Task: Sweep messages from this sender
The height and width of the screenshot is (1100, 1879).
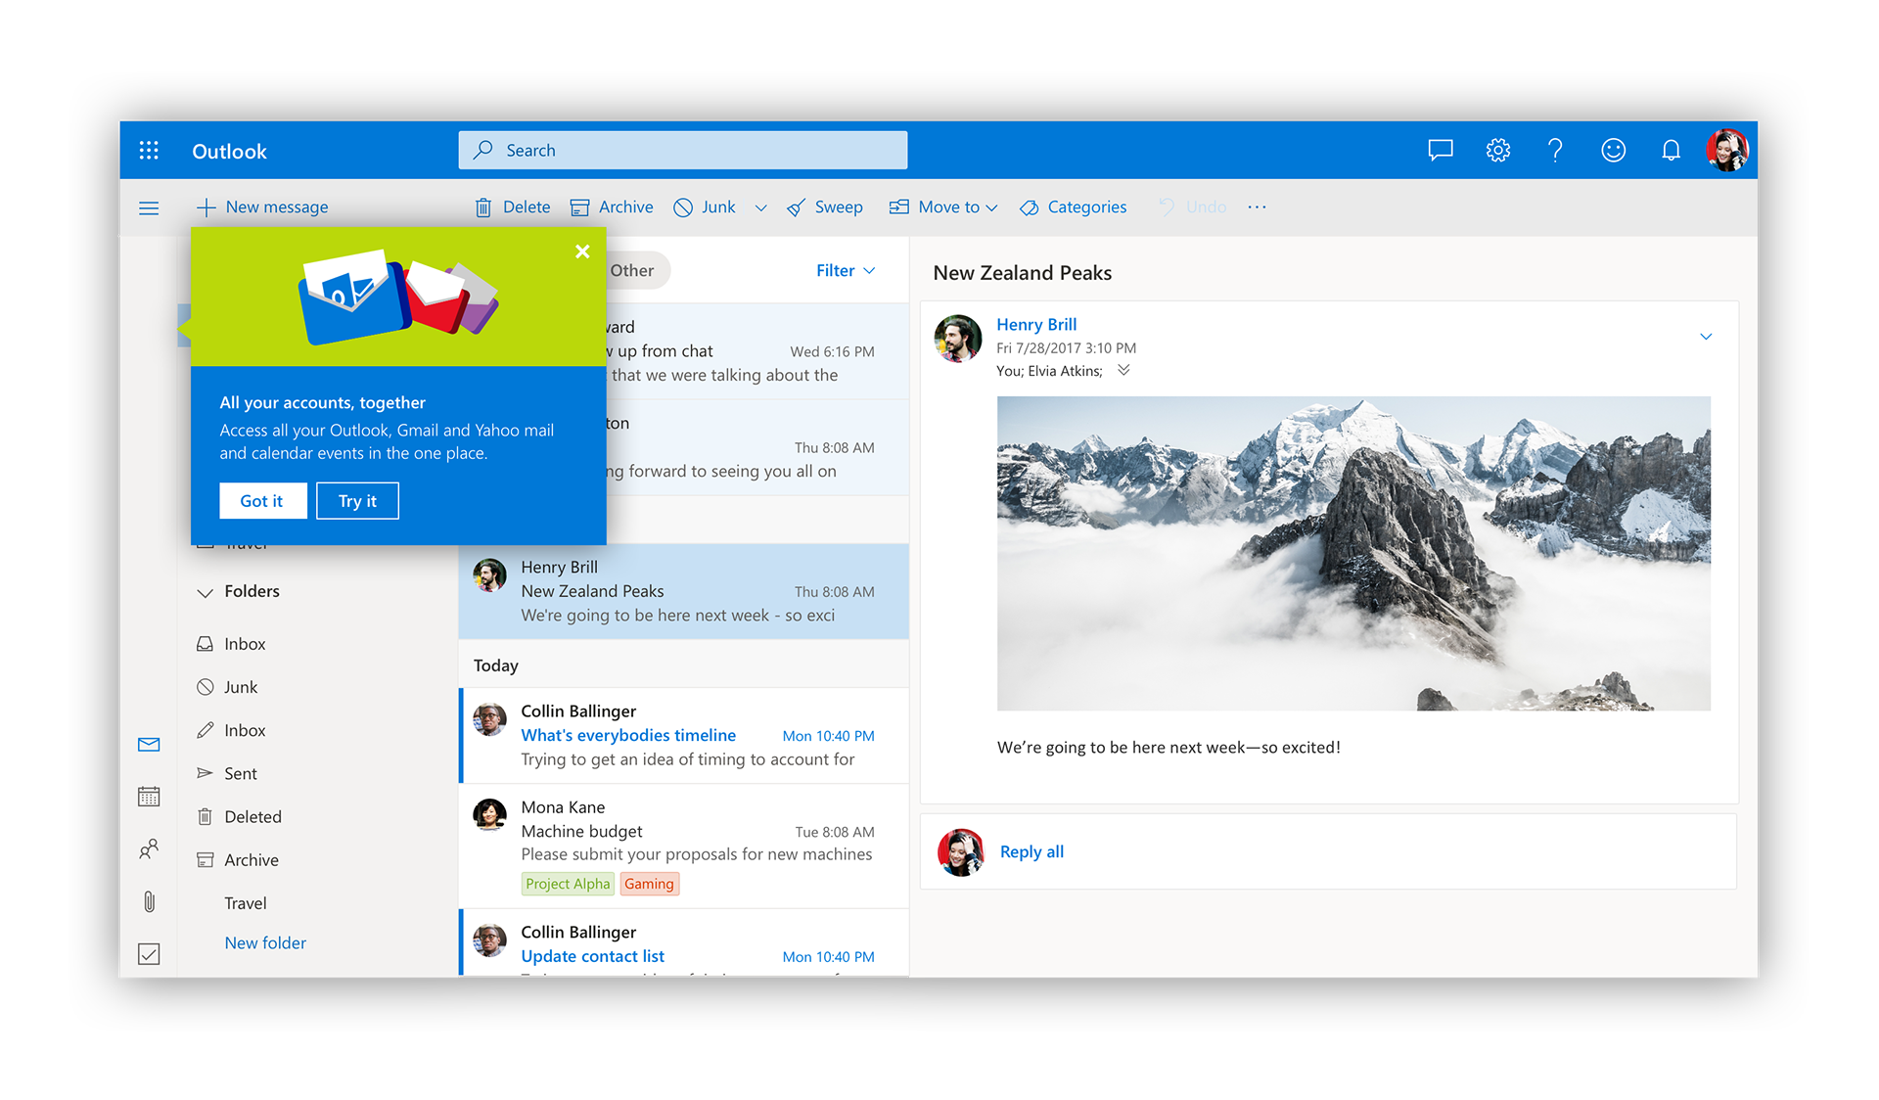Action: pyautogui.click(x=825, y=207)
